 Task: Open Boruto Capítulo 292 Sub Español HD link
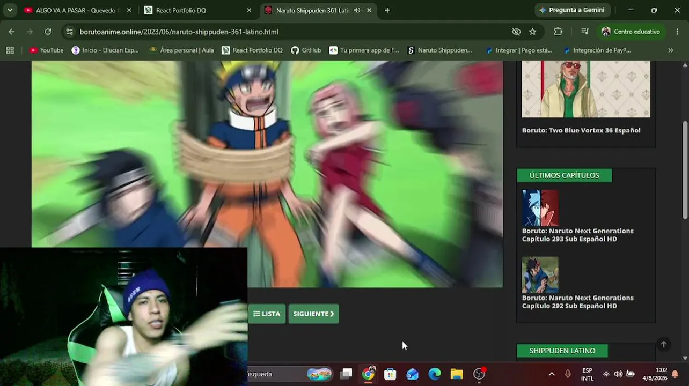[578, 302]
